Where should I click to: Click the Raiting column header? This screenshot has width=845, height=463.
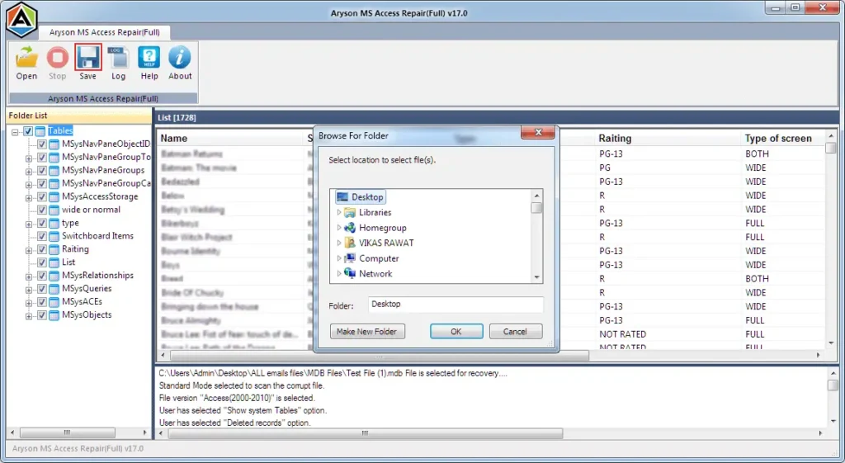[615, 138]
